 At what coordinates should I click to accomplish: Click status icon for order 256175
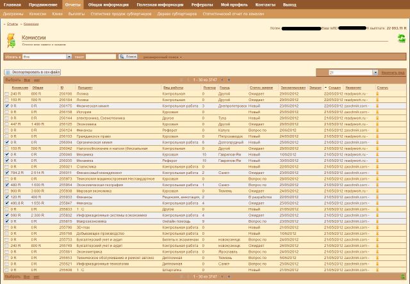coord(378,106)
